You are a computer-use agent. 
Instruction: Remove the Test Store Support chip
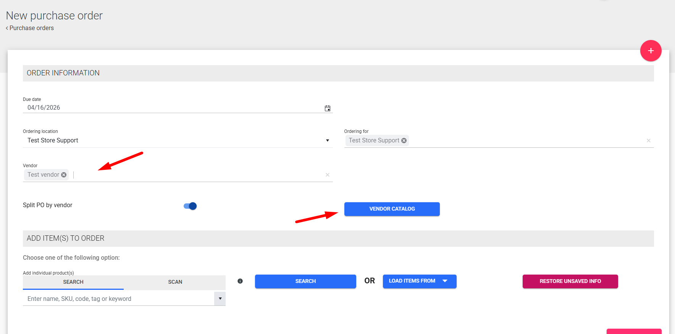pos(404,141)
